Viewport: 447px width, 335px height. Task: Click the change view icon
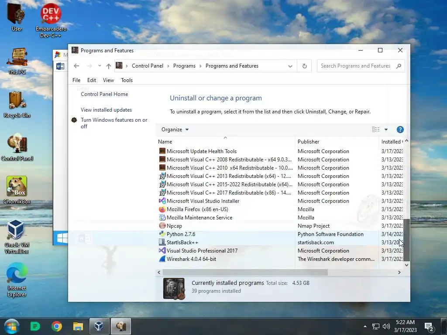[376, 129]
